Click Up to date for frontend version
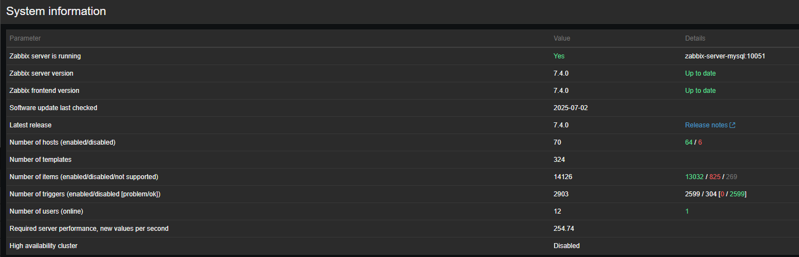Image resolution: width=799 pixels, height=257 pixels. tap(700, 91)
